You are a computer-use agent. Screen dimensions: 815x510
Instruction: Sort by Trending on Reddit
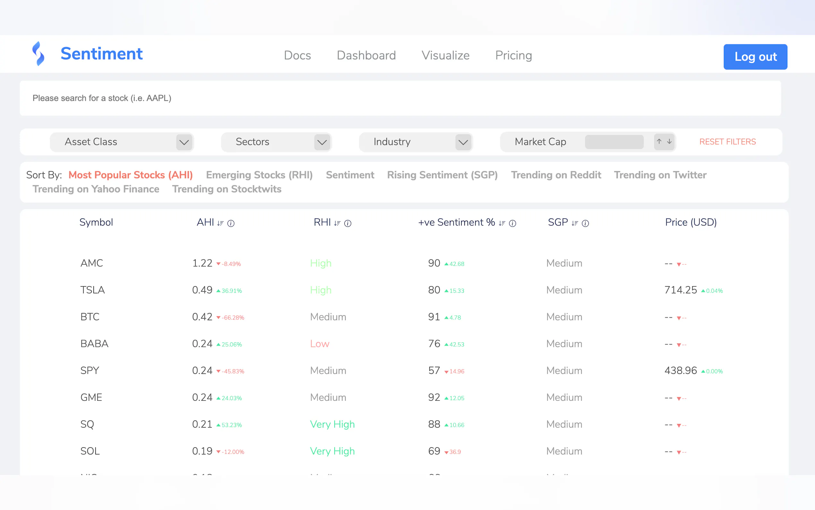pyautogui.click(x=556, y=175)
